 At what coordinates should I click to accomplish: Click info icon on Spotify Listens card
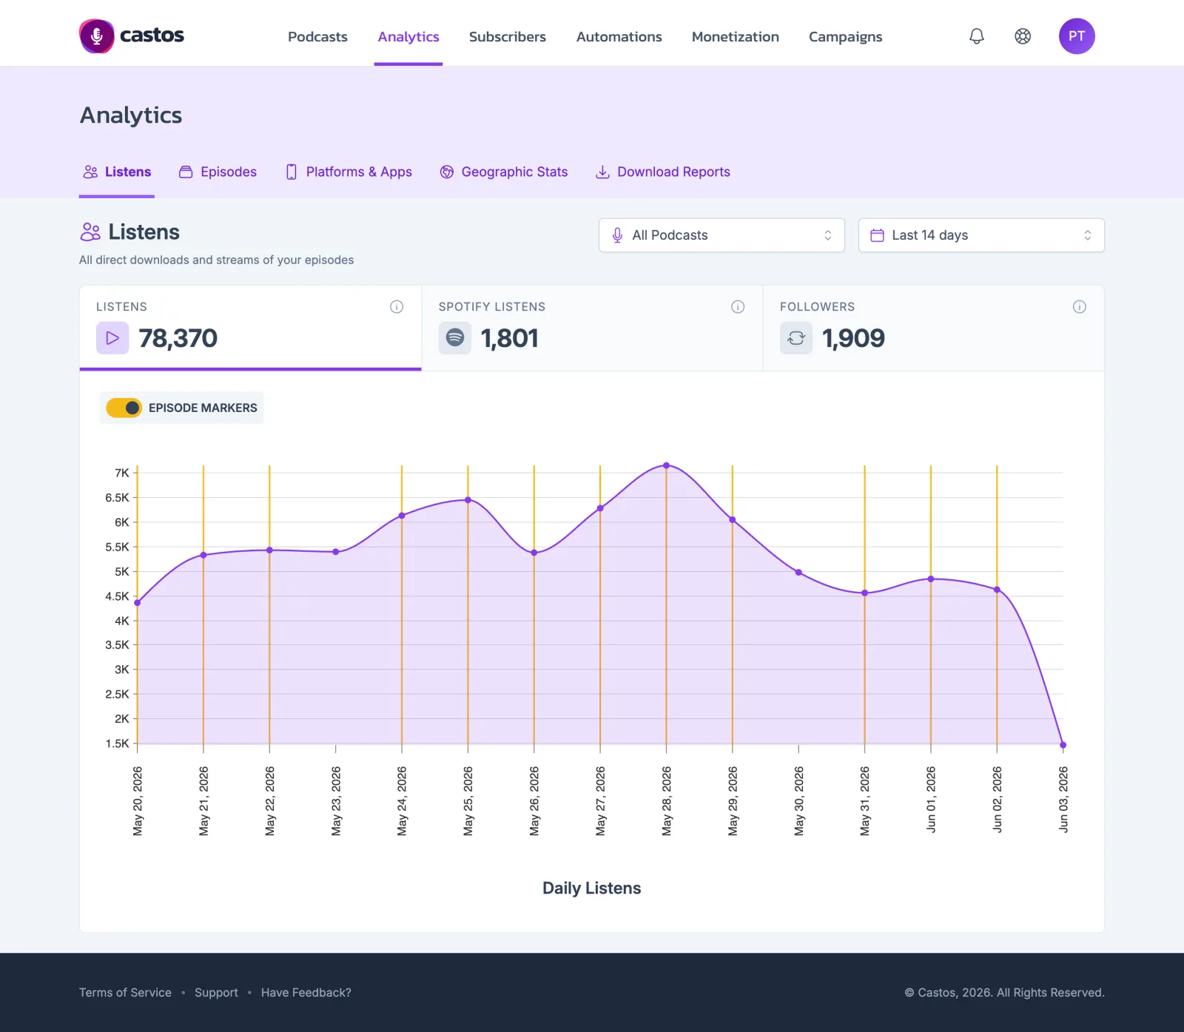click(x=738, y=307)
